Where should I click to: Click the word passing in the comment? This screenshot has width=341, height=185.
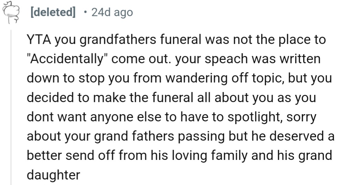pyautogui.click(x=203, y=136)
